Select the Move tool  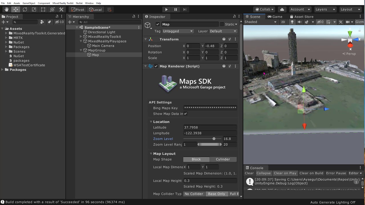click(x=16, y=9)
